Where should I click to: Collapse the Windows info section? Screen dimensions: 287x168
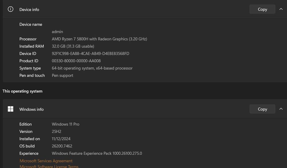coord(281,109)
